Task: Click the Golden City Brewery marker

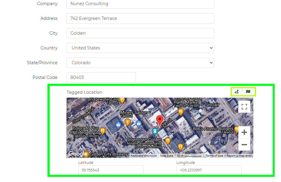Action: point(86,154)
